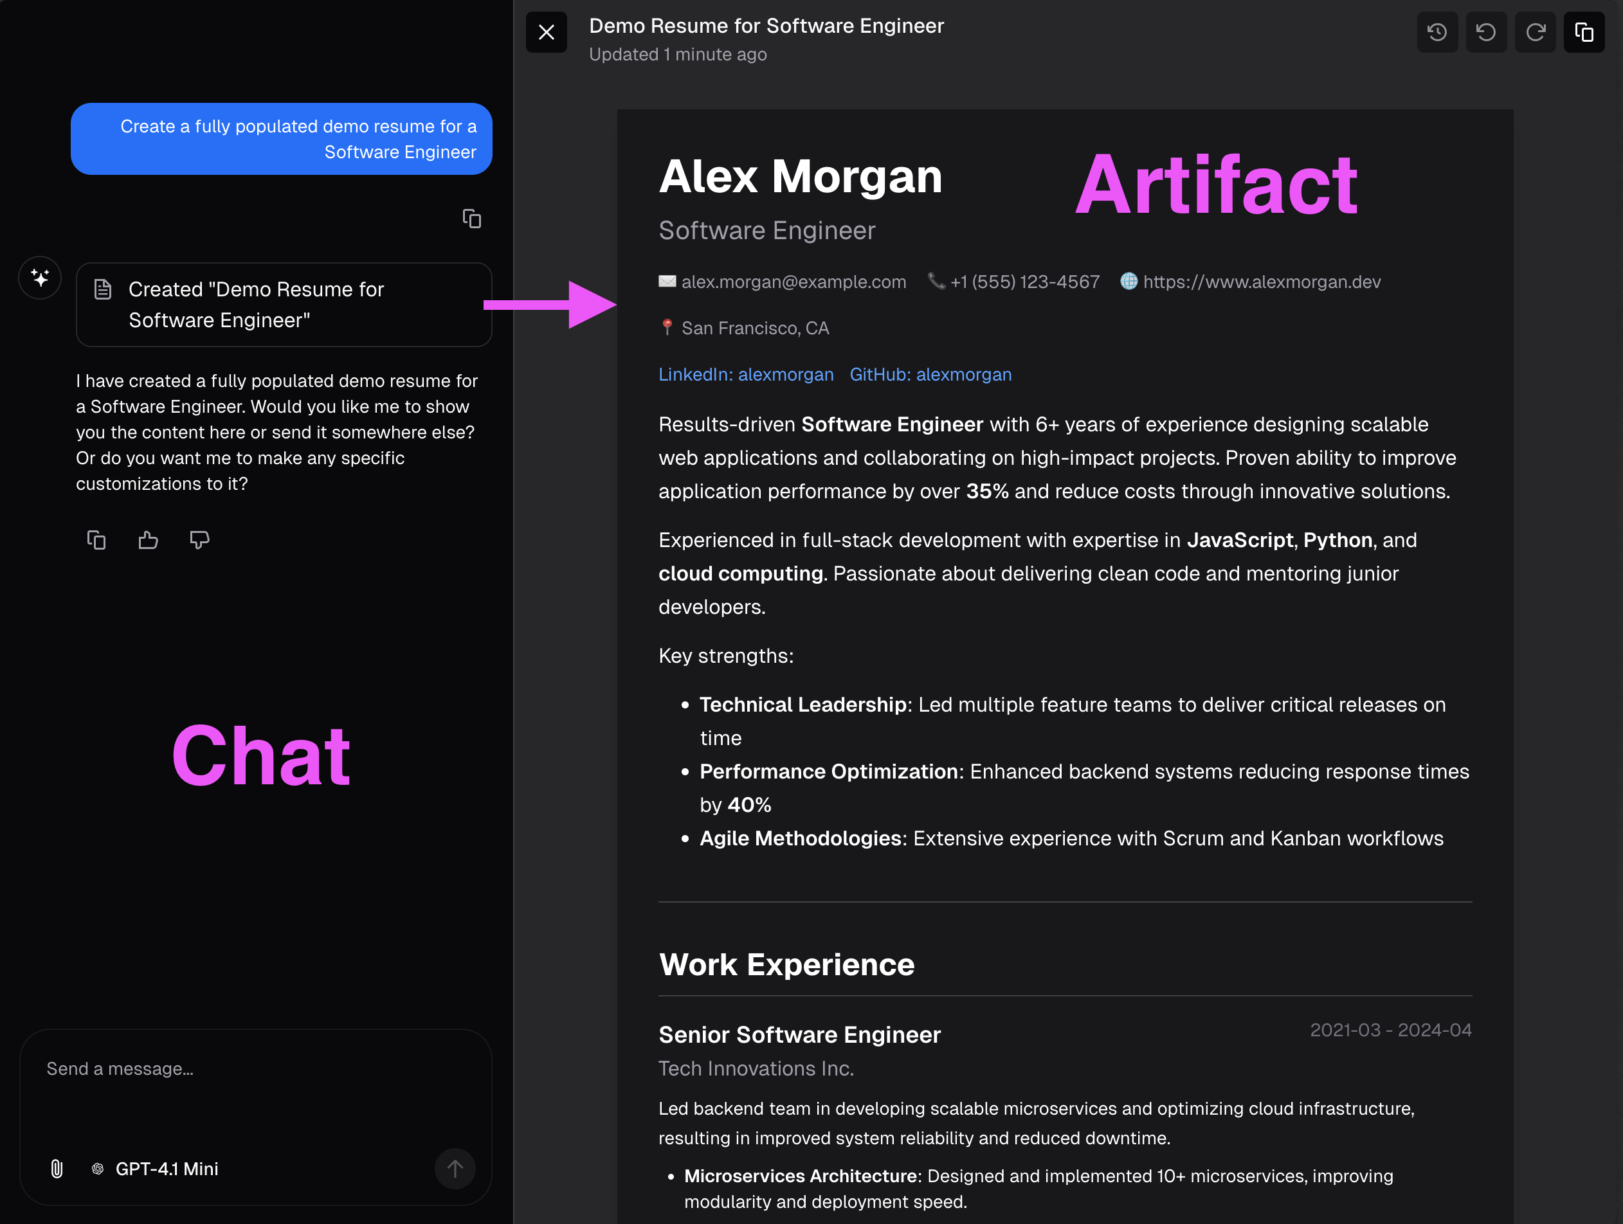The width and height of the screenshot is (1623, 1224).
Task: Close the artifact panel
Action: [546, 32]
